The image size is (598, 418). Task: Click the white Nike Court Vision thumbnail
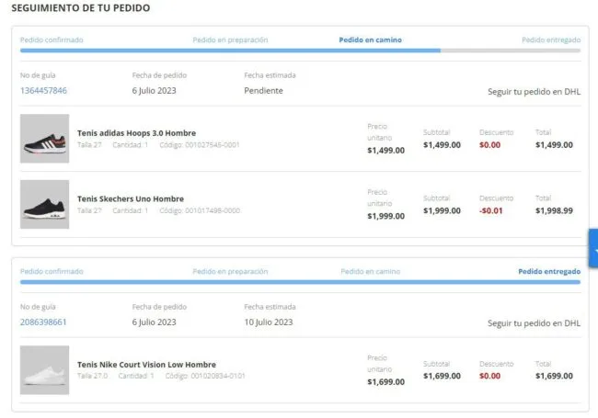[44, 370]
